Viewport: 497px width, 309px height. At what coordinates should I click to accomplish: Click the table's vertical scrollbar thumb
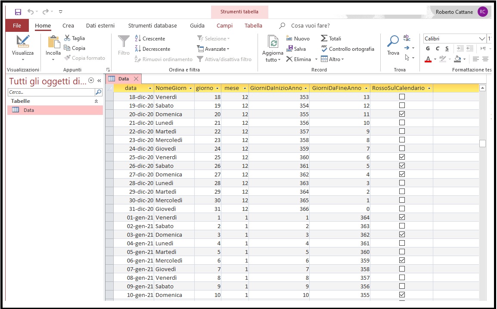[x=482, y=143]
